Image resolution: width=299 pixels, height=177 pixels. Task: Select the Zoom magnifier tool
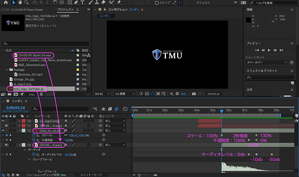[27, 2]
